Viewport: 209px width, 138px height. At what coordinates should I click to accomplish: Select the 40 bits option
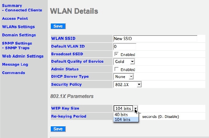tap(122, 115)
